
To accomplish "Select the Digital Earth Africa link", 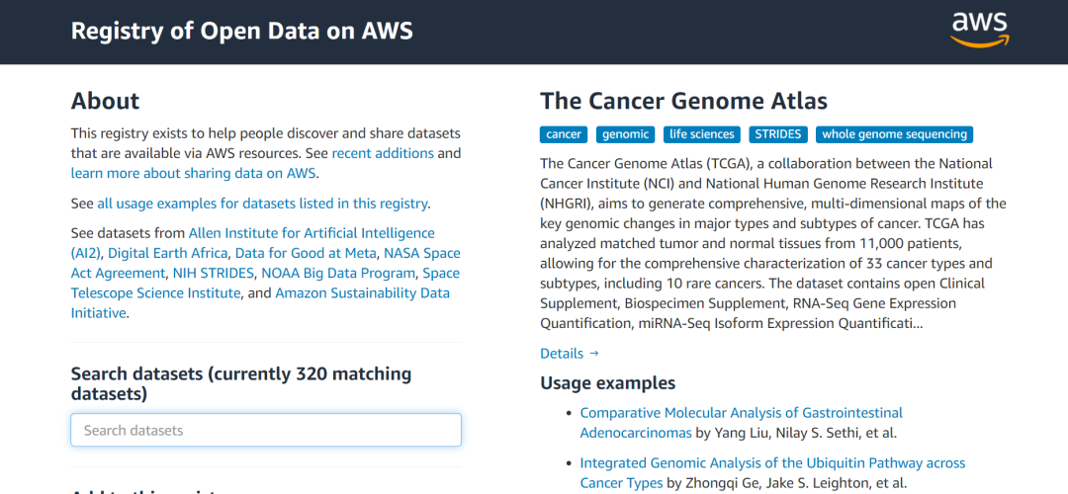I will tap(167, 253).
